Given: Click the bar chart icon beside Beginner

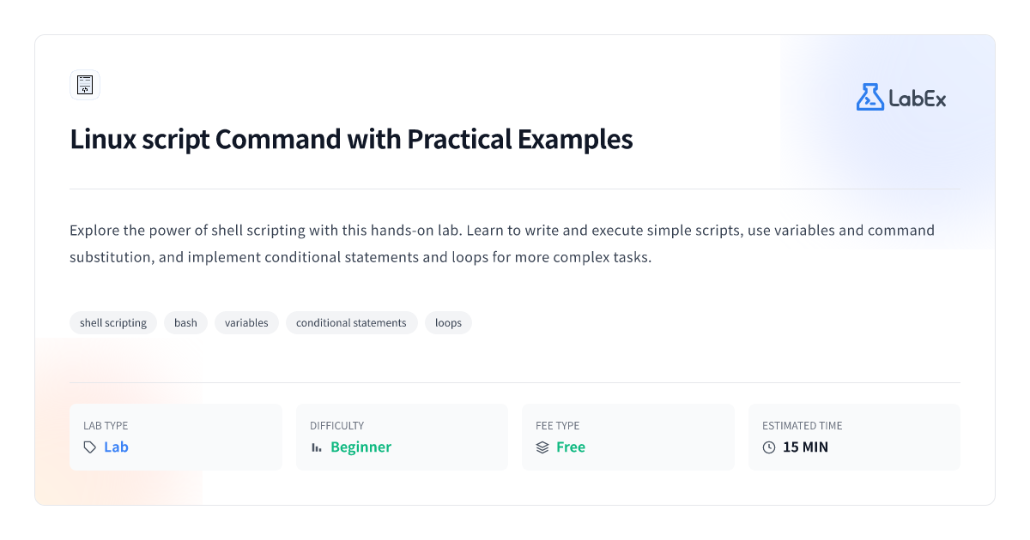Looking at the screenshot, I should [317, 447].
